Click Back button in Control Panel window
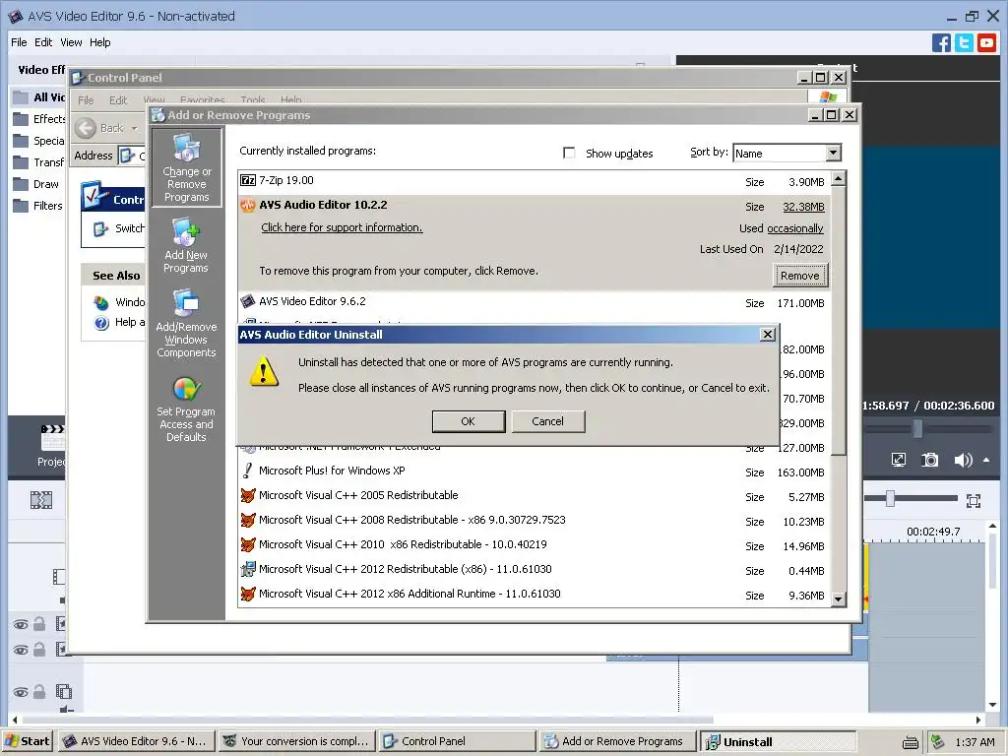 [99, 128]
